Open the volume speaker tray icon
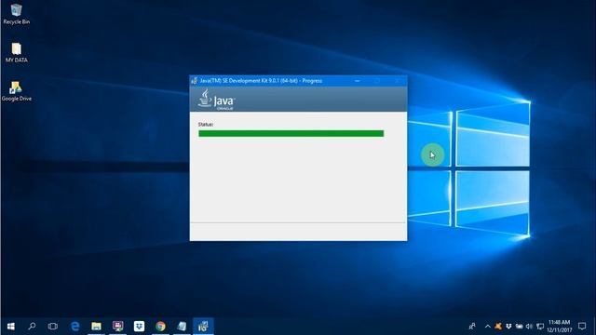Image resolution: width=596 pixels, height=335 pixels. coord(529,327)
